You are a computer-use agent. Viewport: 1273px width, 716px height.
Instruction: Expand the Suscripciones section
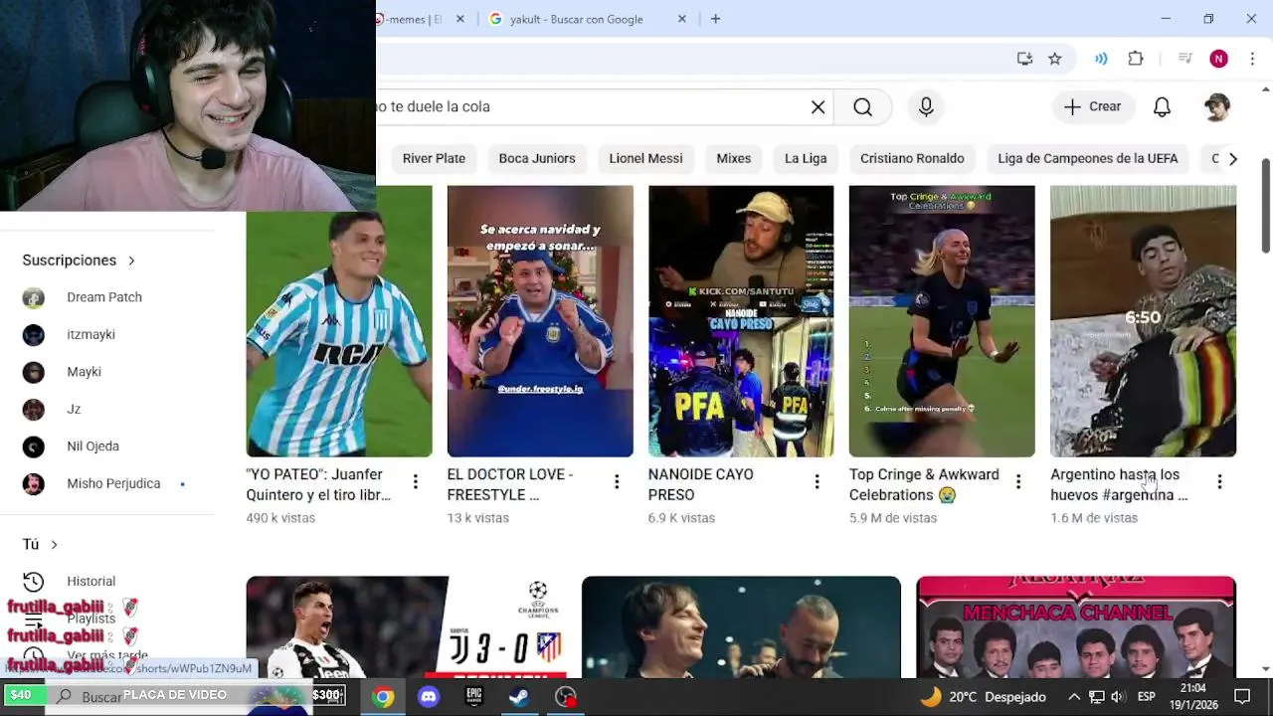(x=79, y=261)
